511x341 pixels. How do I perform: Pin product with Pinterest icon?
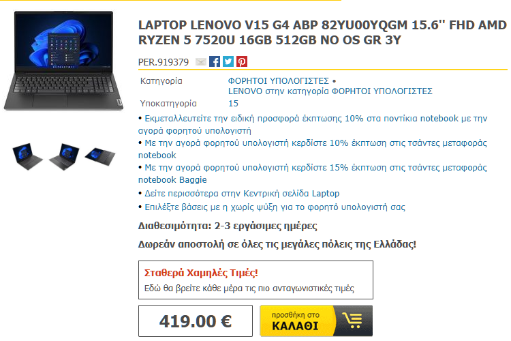242,61
